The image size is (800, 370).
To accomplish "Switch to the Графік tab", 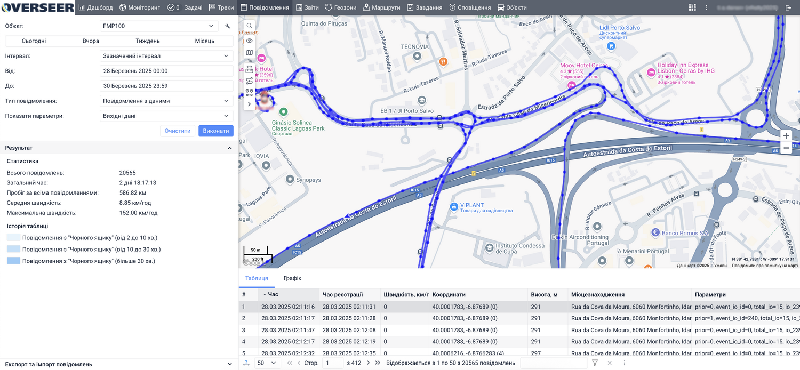I will (292, 278).
